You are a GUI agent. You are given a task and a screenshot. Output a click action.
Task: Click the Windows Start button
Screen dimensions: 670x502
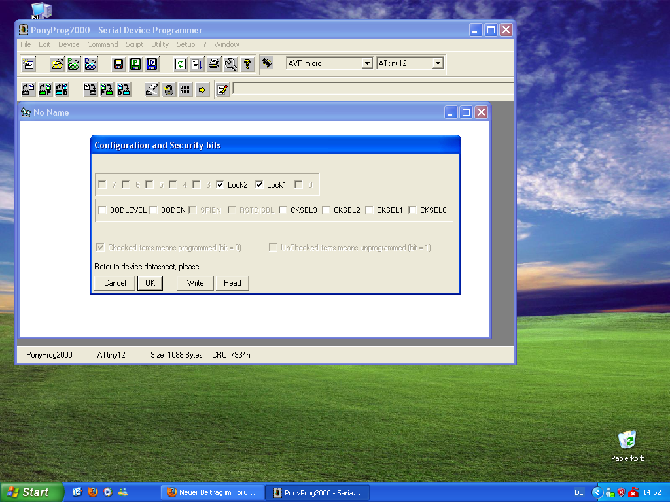(31, 492)
